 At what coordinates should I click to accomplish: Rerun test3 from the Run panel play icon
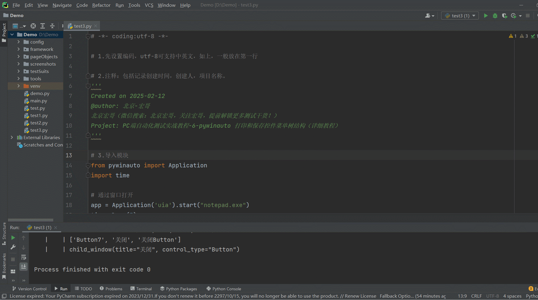[13, 238]
